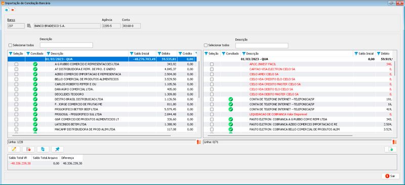The width and height of the screenshot is (405, 185).
Task: Tick the checkbox for APLIC.INVEST FACIL
Action: click(x=212, y=64)
